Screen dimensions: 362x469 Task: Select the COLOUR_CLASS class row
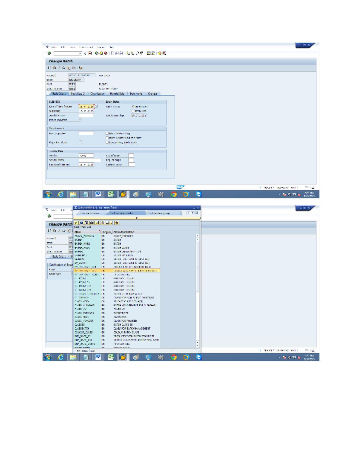click(x=117, y=332)
